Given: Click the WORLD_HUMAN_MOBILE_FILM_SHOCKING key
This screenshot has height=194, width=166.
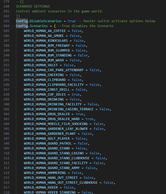Looking at the screenshot, I should 56,124.
